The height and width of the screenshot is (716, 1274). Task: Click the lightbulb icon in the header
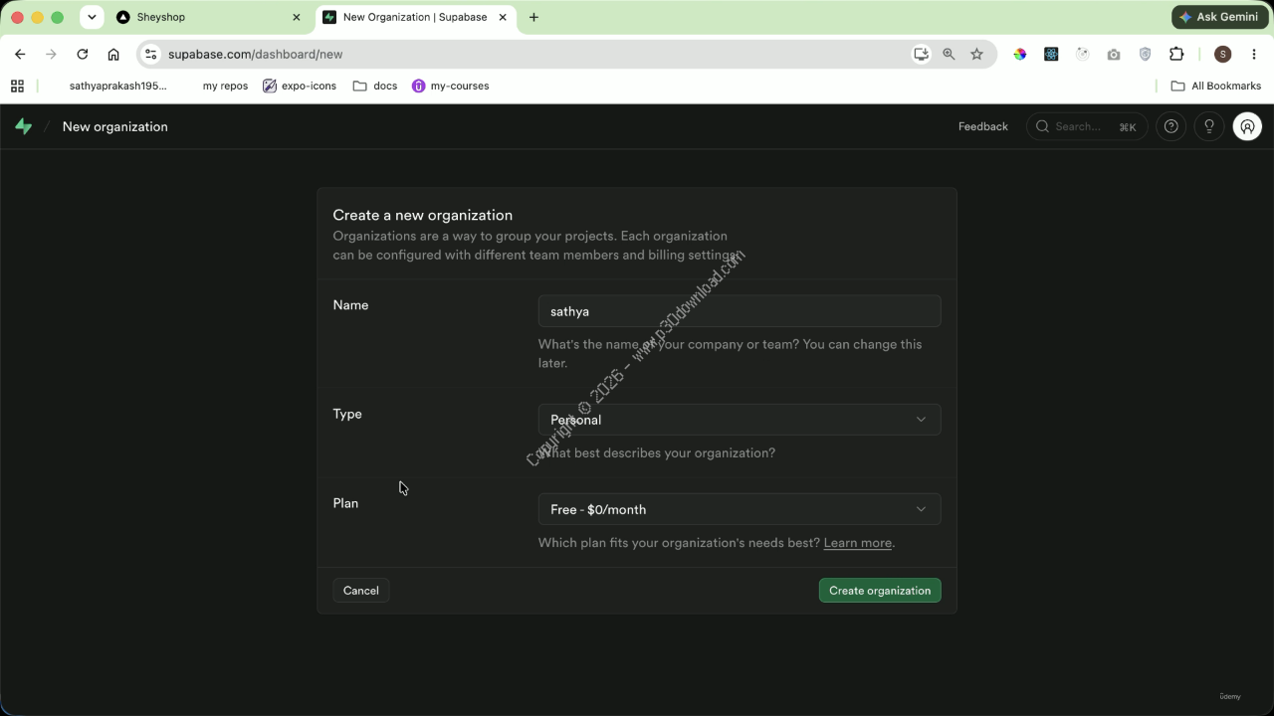(1209, 126)
